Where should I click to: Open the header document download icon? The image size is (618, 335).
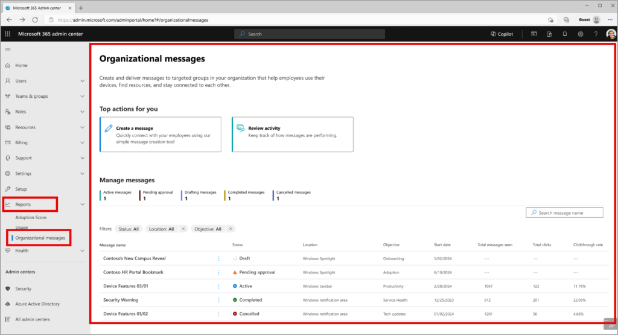(549, 34)
